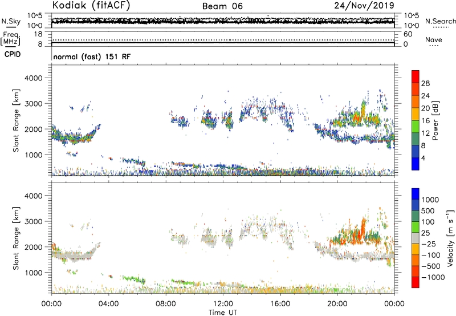Click the 'Kodiak (fitACF)' title text
Image resolution: width=456 pixels, height=316 pixels.
(91, 5)
